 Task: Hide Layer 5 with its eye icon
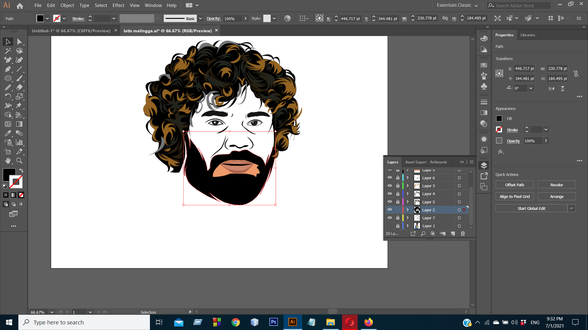click(390, 202)
